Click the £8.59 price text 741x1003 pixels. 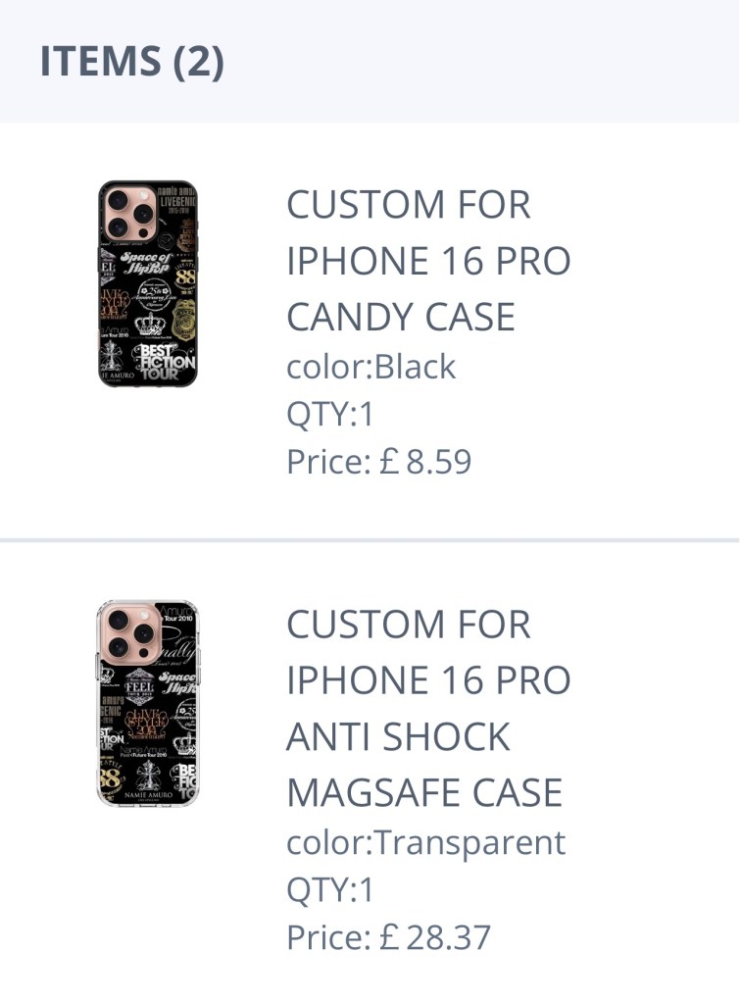click(378, 462)
